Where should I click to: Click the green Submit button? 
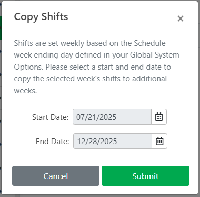tap(145, 176)
